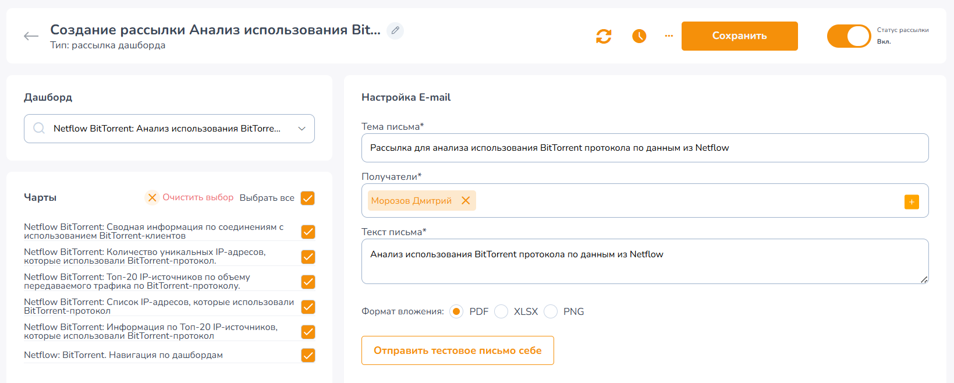
Task: Click chart name Количество уникальных IP-адресов
Action: 145,256
